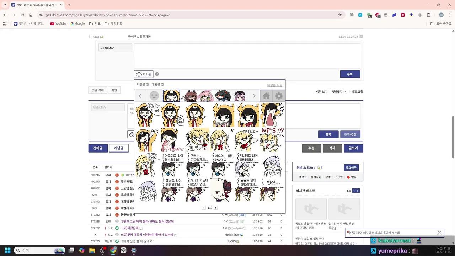This screenshot has width=455, height=256.
Task: Open the 대왕콘 사용 link
Action: coord(275,85)
